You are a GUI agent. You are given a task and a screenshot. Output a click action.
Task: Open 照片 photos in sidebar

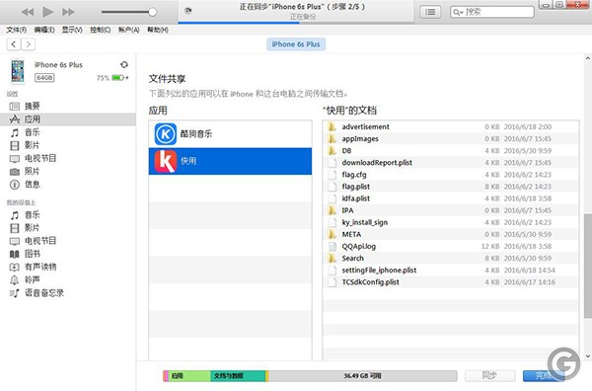coord(68,172)
